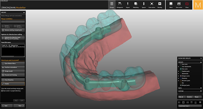
Task: Toggle Scan abutments visibility checkbox
Action: 181,67
